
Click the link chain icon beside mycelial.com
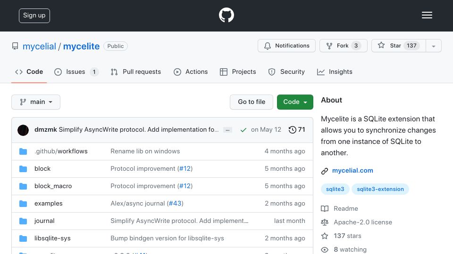point(325,171)
